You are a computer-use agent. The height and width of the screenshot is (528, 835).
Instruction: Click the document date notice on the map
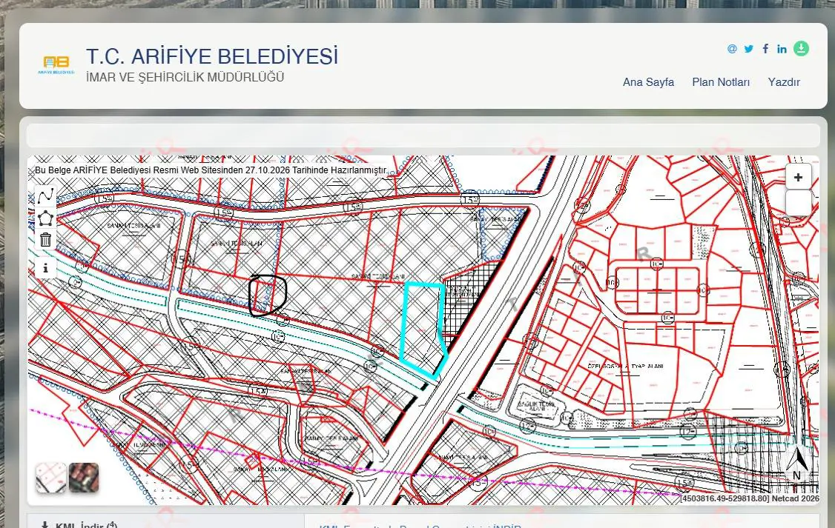pyautogui.click(x=211, y=170)
